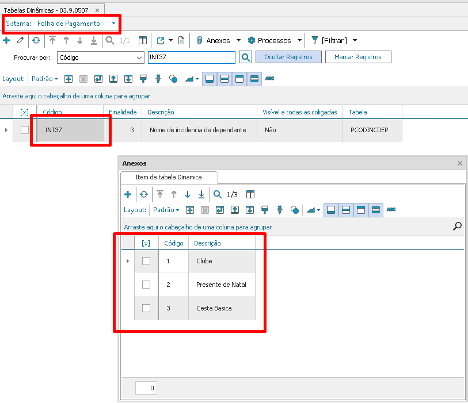
Task: Check the Cesta Basica row checkbox
Action: coord(146,308)
